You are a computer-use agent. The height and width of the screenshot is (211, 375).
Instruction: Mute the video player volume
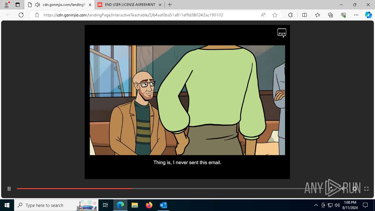coord(343,189)
